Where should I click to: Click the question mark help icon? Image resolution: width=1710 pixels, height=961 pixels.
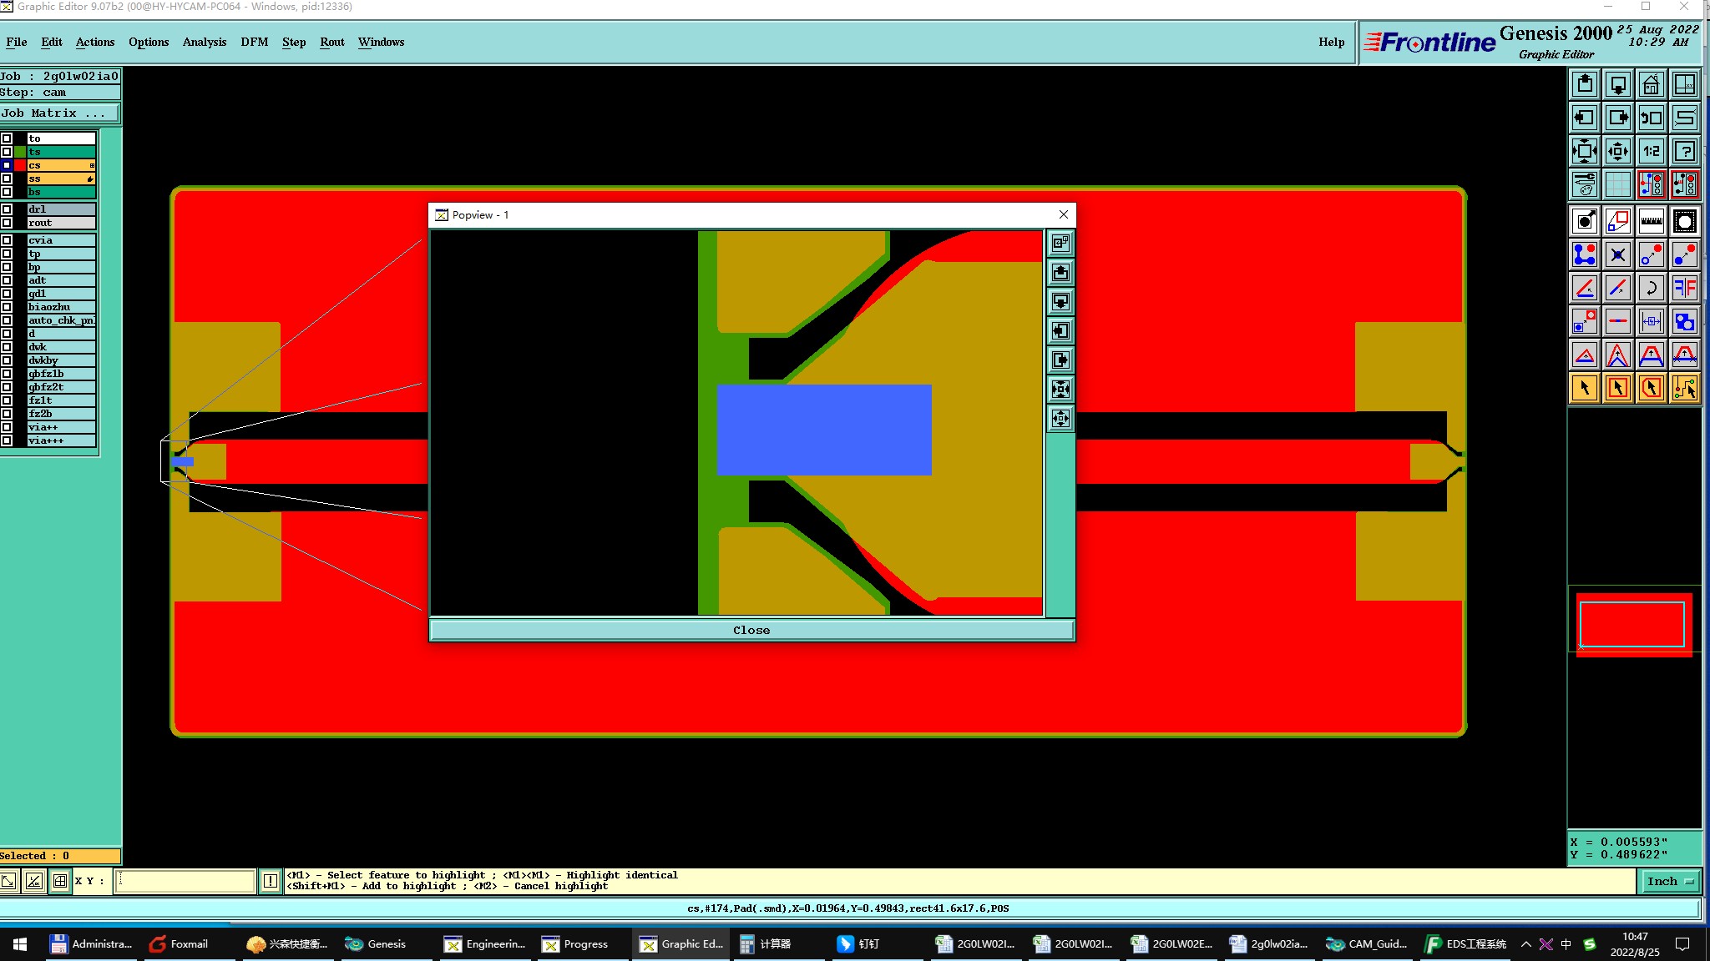tap(1684, 151)
